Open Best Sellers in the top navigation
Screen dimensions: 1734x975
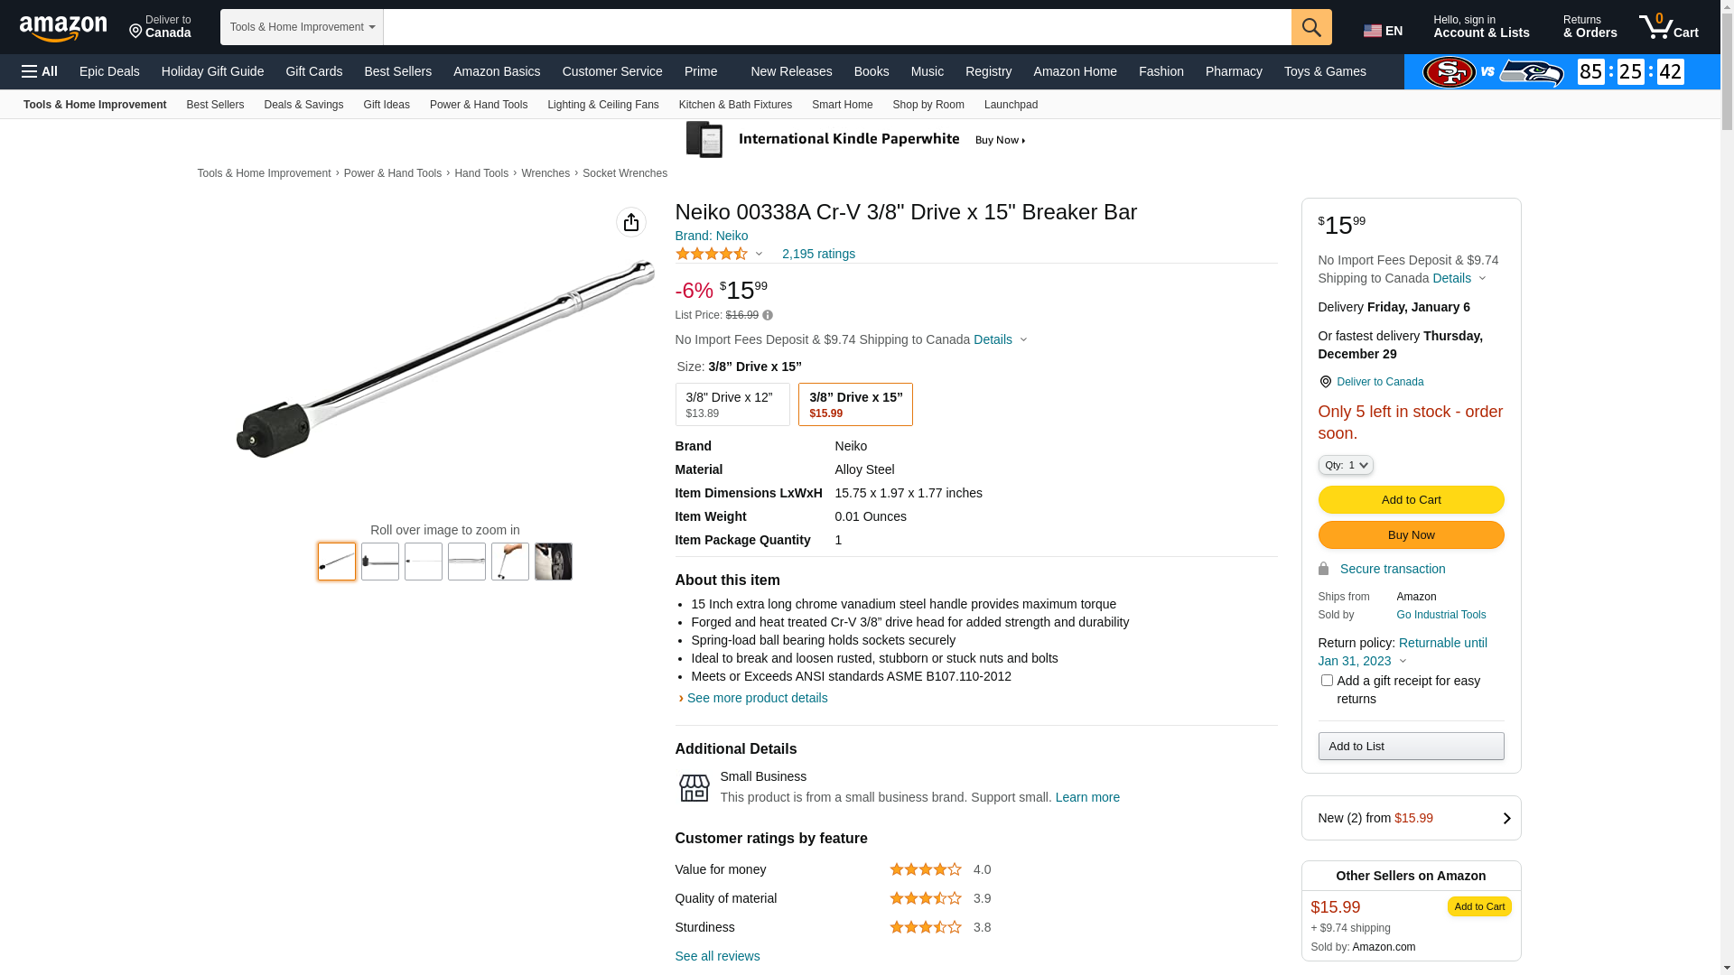[x=397, y=71]
